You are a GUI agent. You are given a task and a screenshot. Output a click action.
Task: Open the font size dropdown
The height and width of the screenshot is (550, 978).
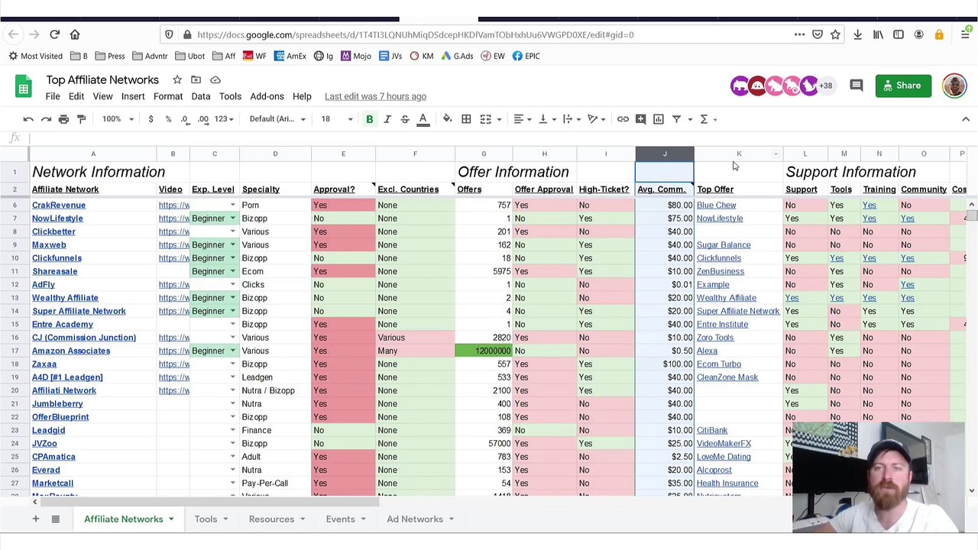(x=336, y=119)
